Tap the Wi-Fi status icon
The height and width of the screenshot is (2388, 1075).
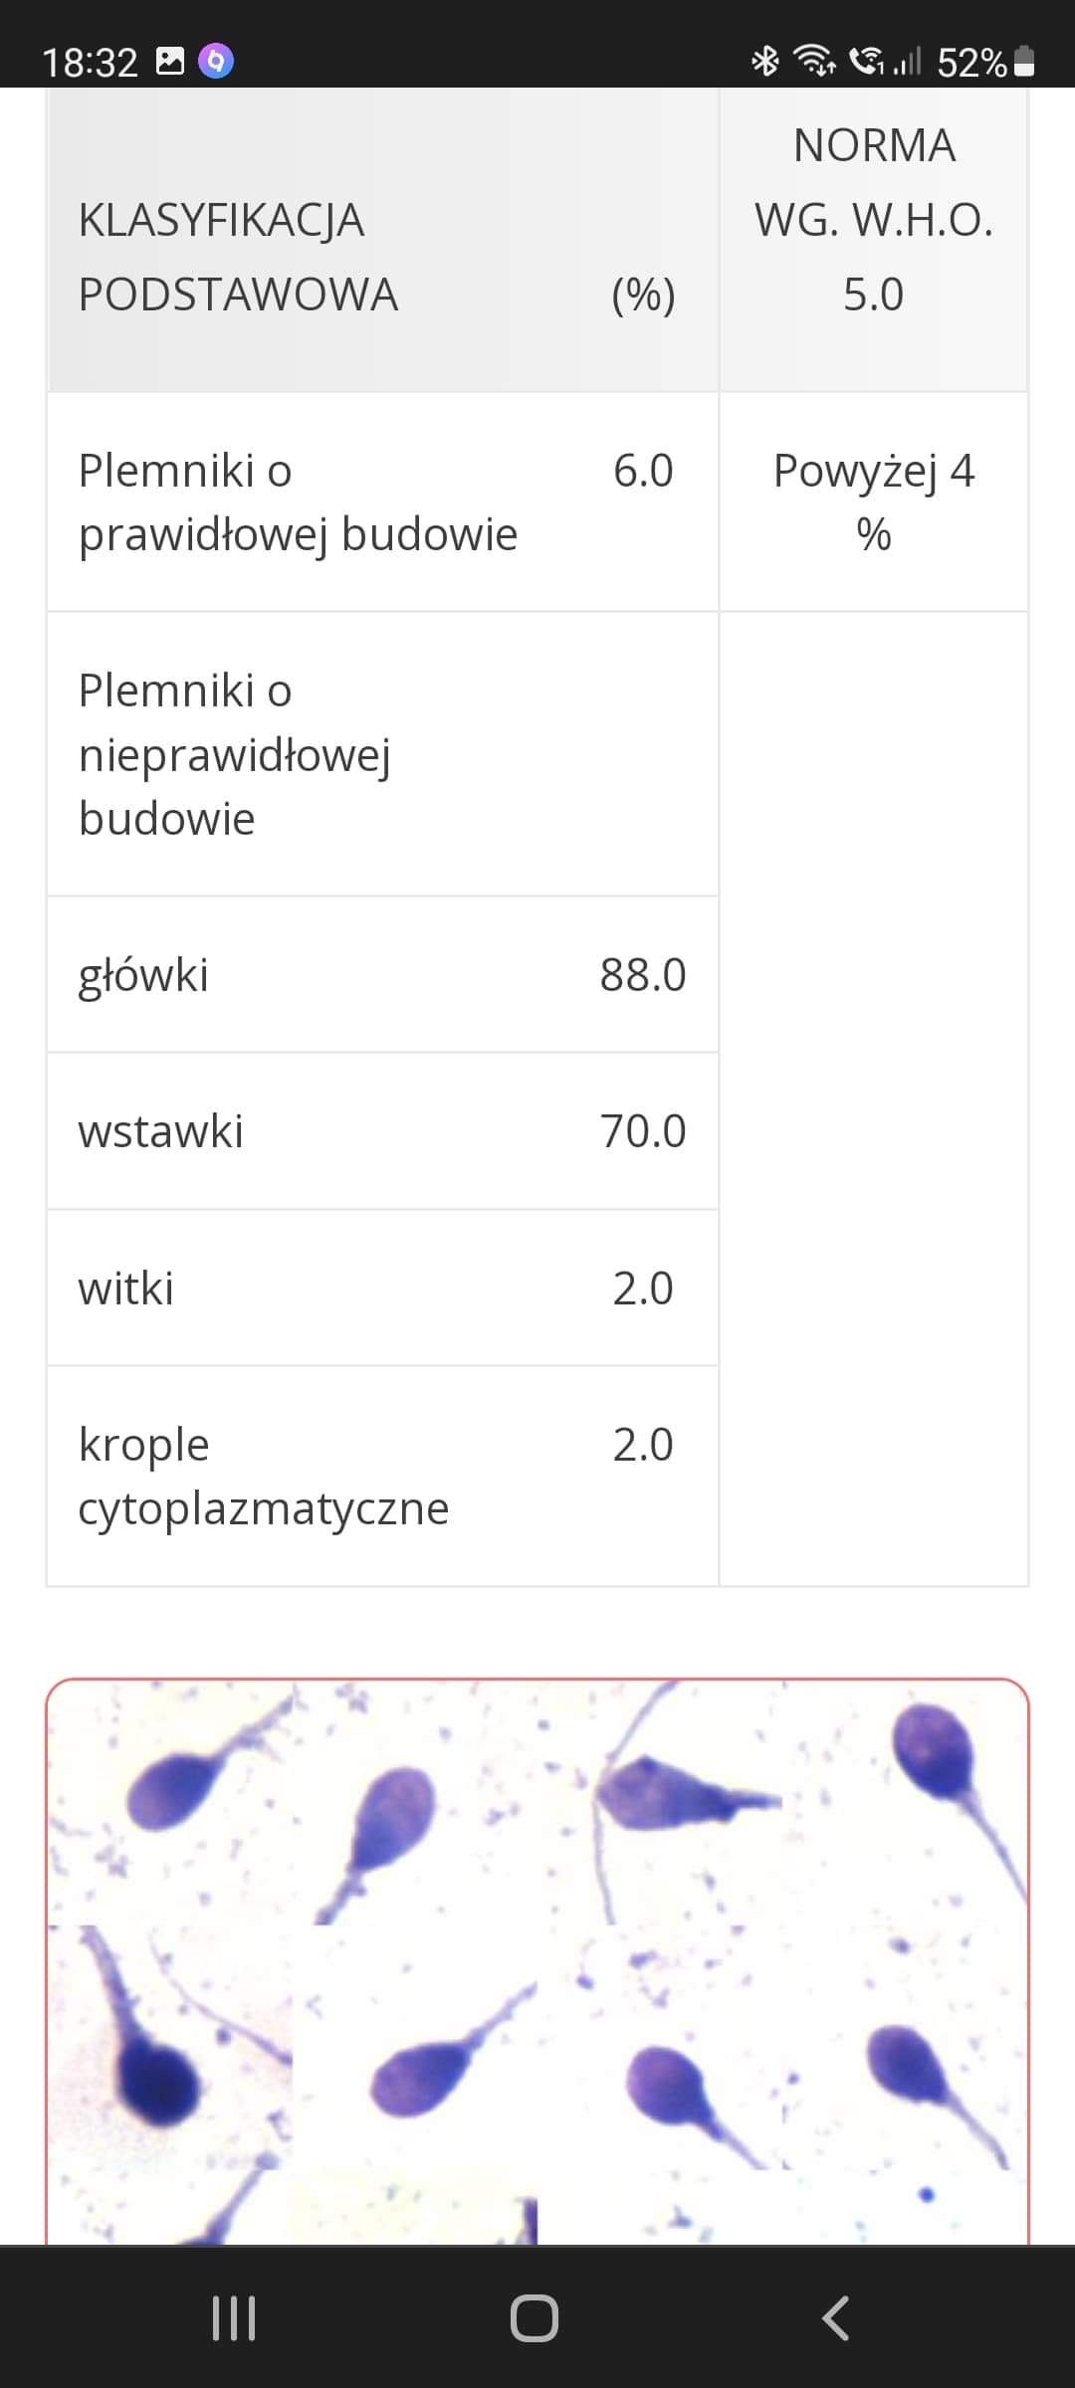coord(813,62)
